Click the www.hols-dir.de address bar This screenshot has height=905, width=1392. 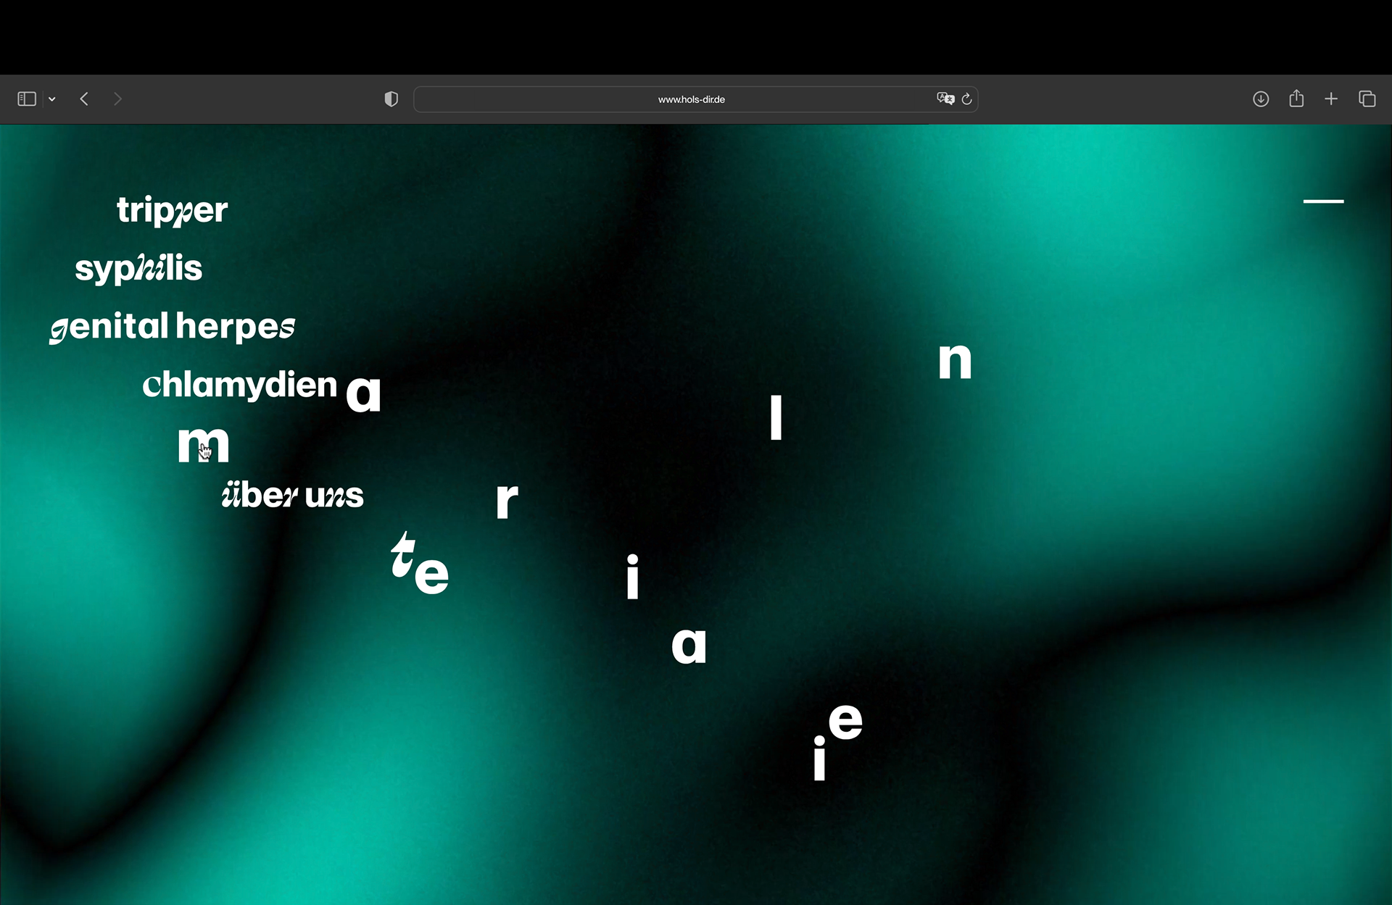click(x=691, y=99)
